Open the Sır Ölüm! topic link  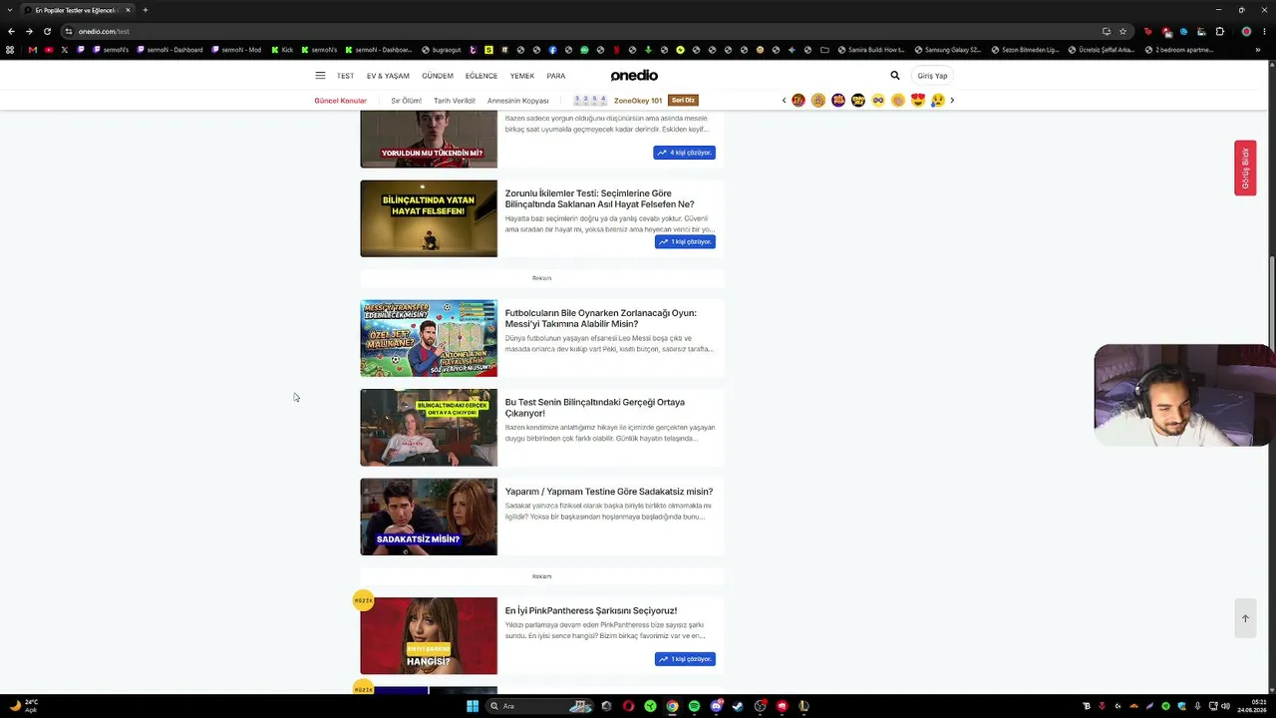coord(406,101)
